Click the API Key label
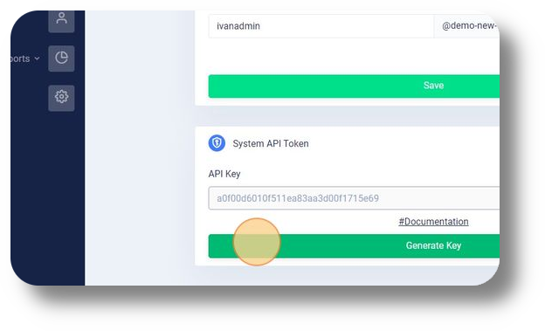The width and height of the screenshot is (545, 331). 224,174
